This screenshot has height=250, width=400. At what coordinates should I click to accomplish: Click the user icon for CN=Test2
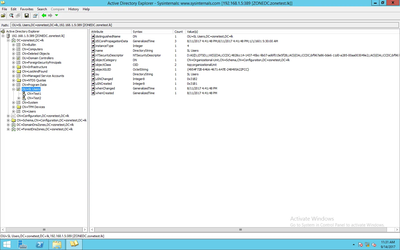pos(24,98)
